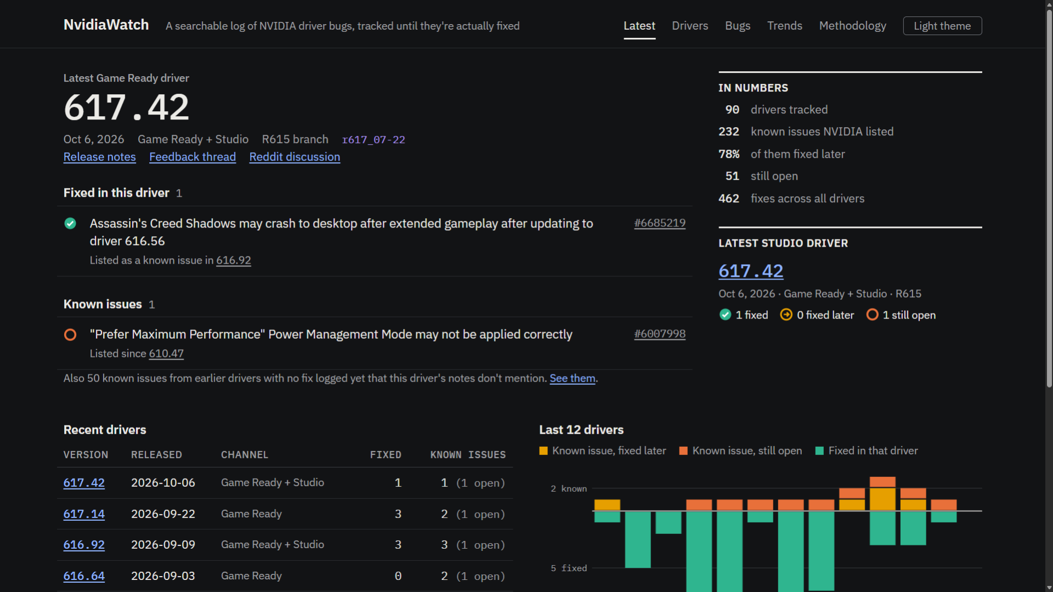The height and width of the screenshot is (592, 1053).
Task: Open the Trends page
Action: pyautogui.click(x=784, y=26)
